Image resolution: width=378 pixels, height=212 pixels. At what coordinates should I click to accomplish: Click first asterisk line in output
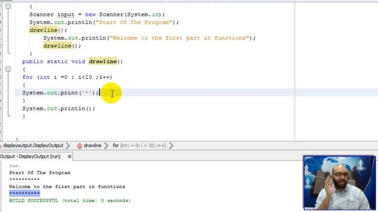coord(24,179)
